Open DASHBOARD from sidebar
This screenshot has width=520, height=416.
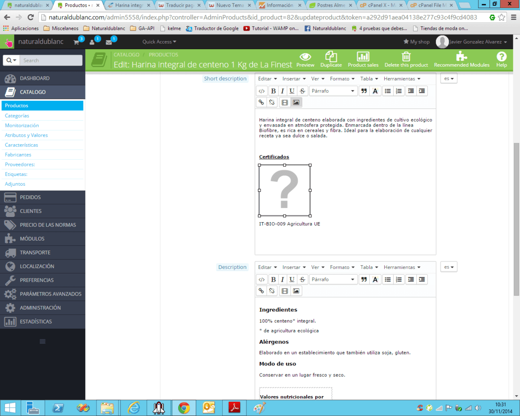click(x=43, y=78)
